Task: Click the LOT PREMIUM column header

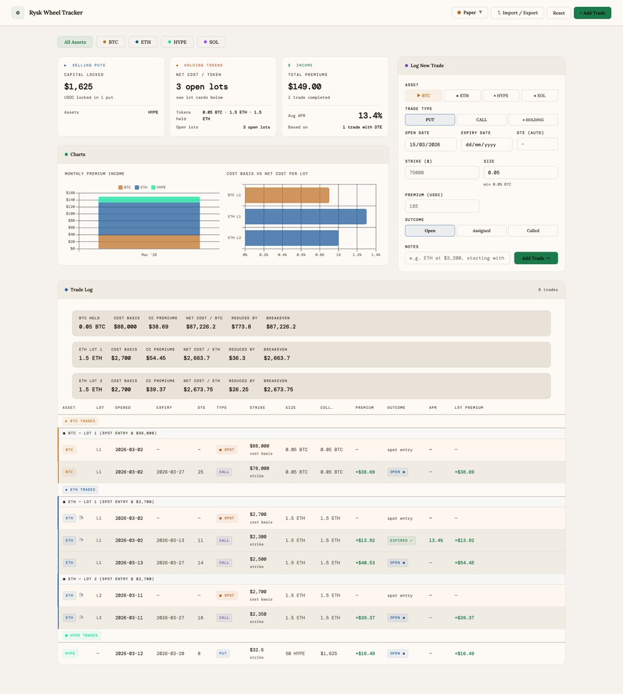Action: 469,408
